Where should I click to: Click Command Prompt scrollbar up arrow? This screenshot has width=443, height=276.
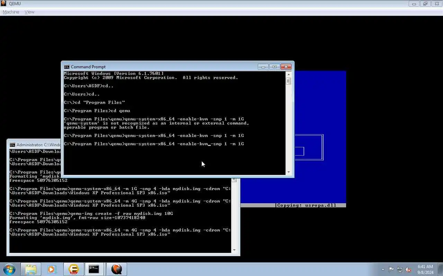click(x=288, y=74)
